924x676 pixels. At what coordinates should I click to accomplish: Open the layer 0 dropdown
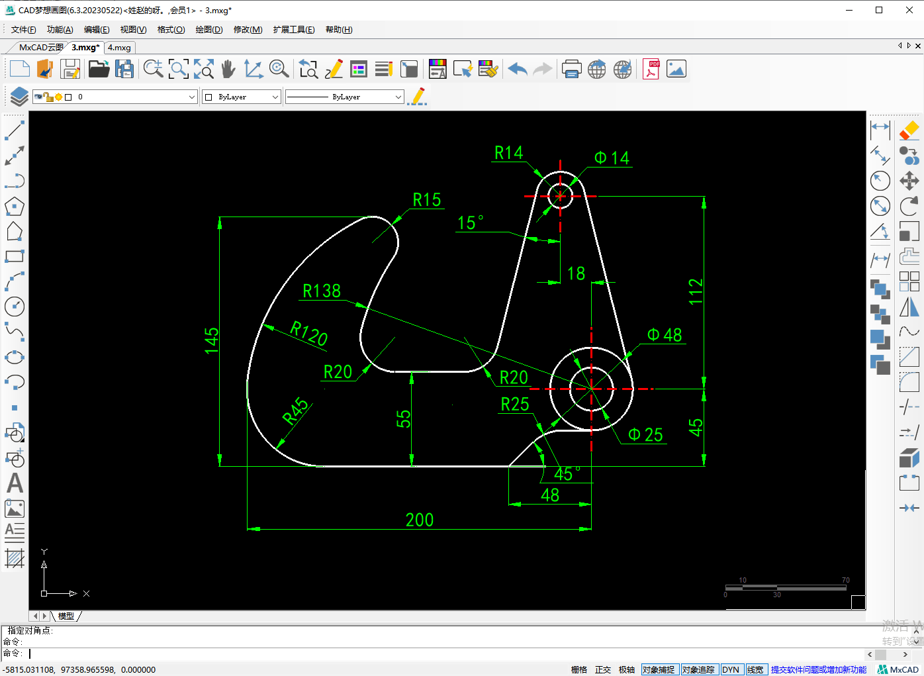coord(115,97)
